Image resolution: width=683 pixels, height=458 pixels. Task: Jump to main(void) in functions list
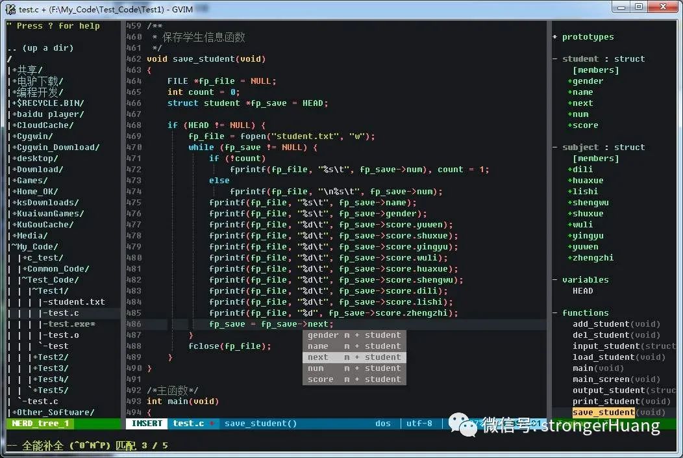[598, 368]
